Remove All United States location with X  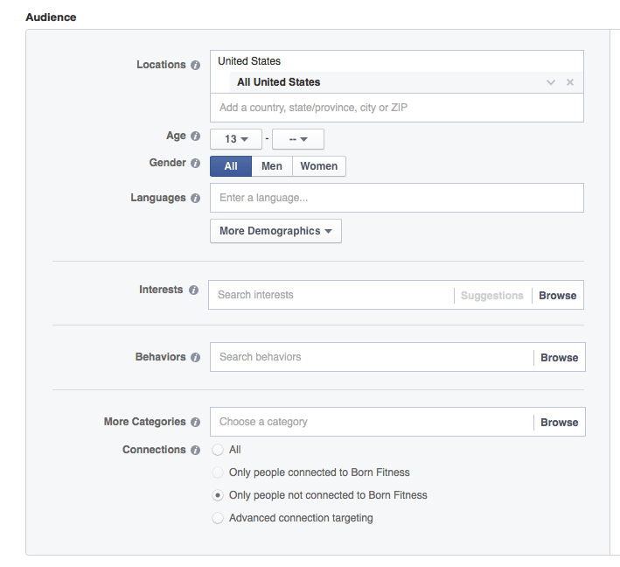click(x=570, y=82)
